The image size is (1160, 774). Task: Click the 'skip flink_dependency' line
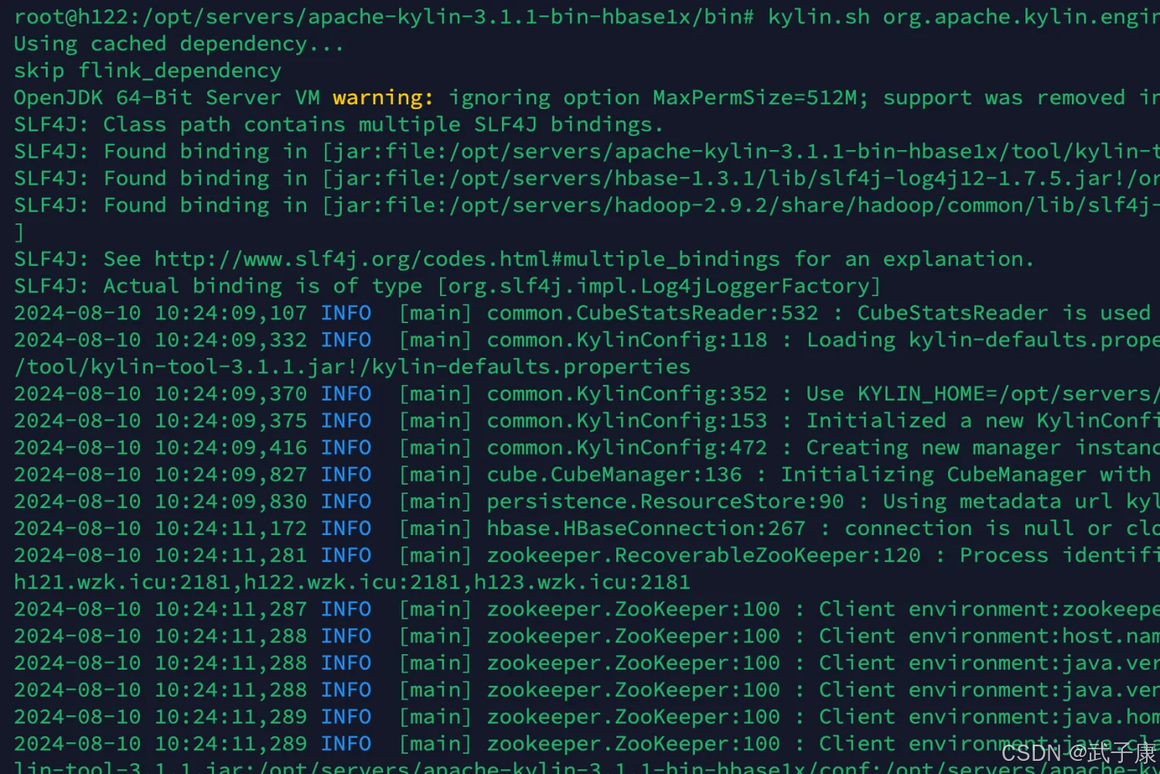click(148, 71)
